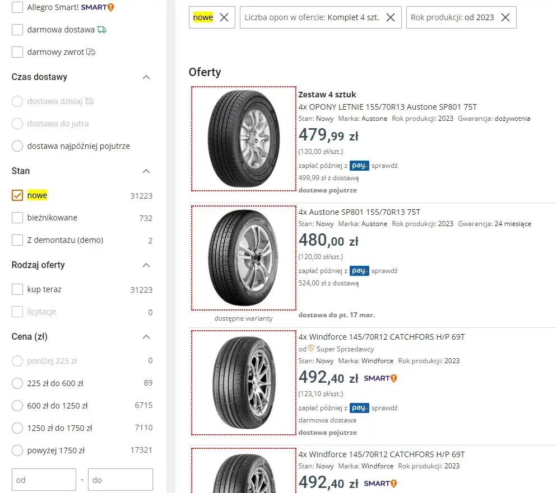Click the Super Sprzedawcy badge icon
Image resolution: width=557 pixels, height=493 pixels.
(x=312, y=349)
